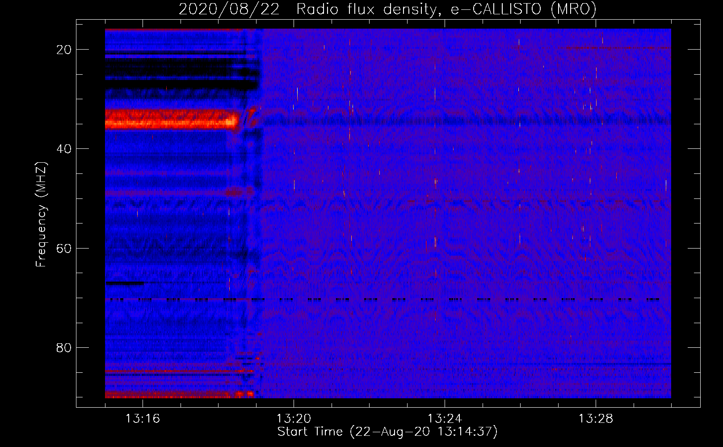The height and width of the screenshot is (447, 723).
Task: Click the plot title '2020/08/22 Radio flux density, e-CALLISTO (MRO)'
Action: pos(387,9)
